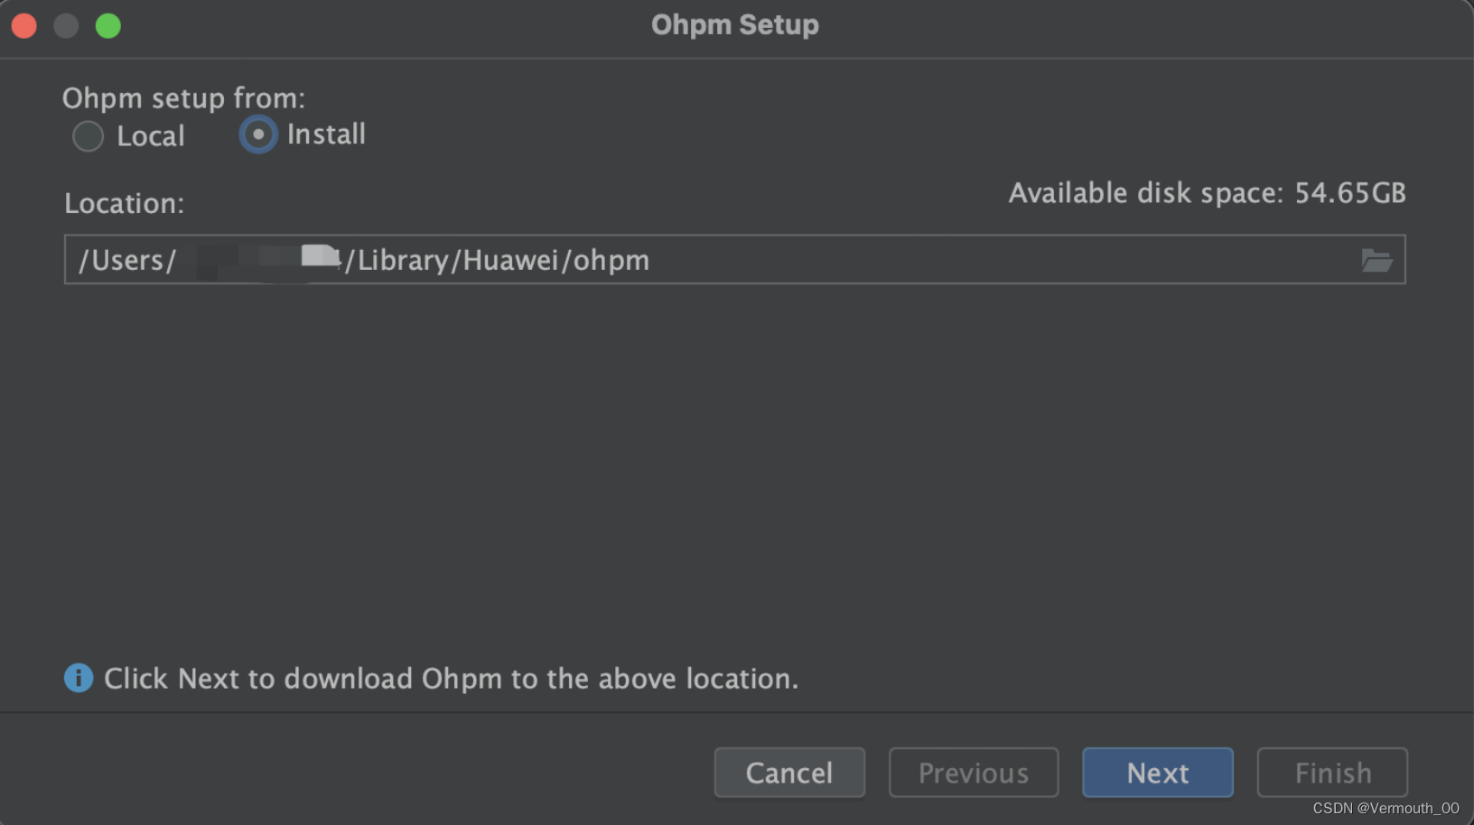Click the Install option label text
1474x825 pixels.
point(326,134)
